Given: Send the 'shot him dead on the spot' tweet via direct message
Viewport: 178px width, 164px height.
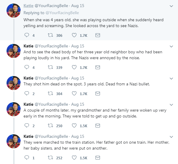Looking at the screenshot, I should (x=98, y=94).
